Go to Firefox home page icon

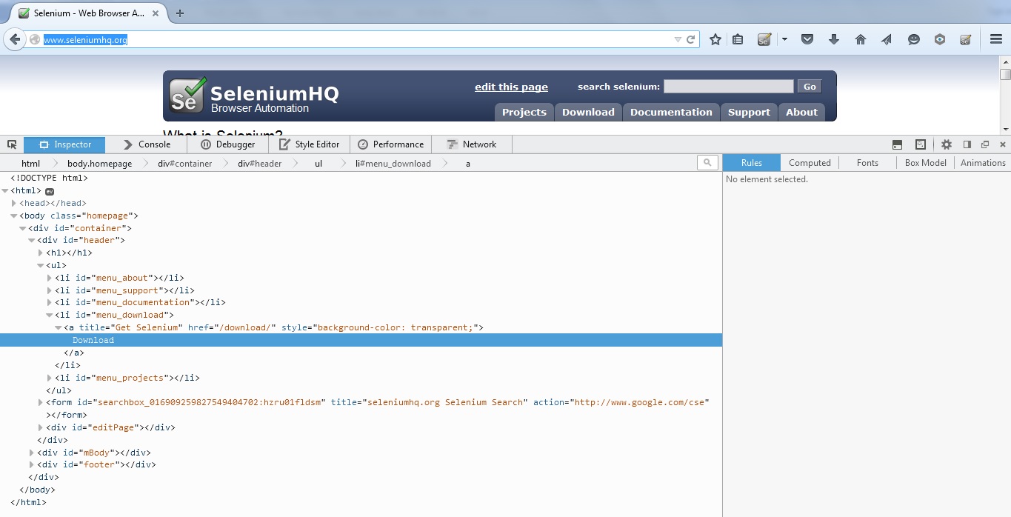860,40
